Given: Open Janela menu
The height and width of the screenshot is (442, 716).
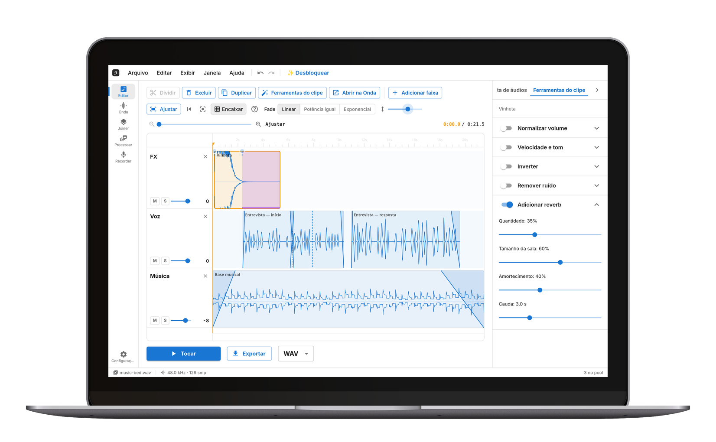Looking at the screenshot, I should coord(212,73).
